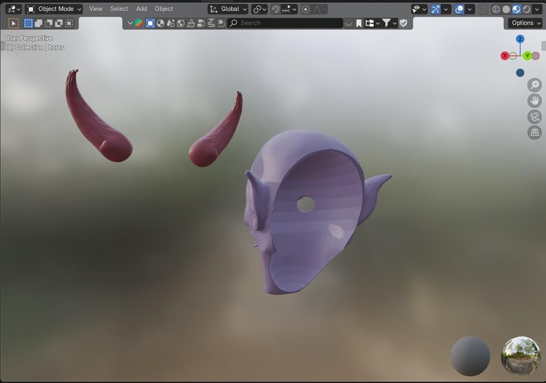Expand the chevron left of the colorful icon

(130, 23)
